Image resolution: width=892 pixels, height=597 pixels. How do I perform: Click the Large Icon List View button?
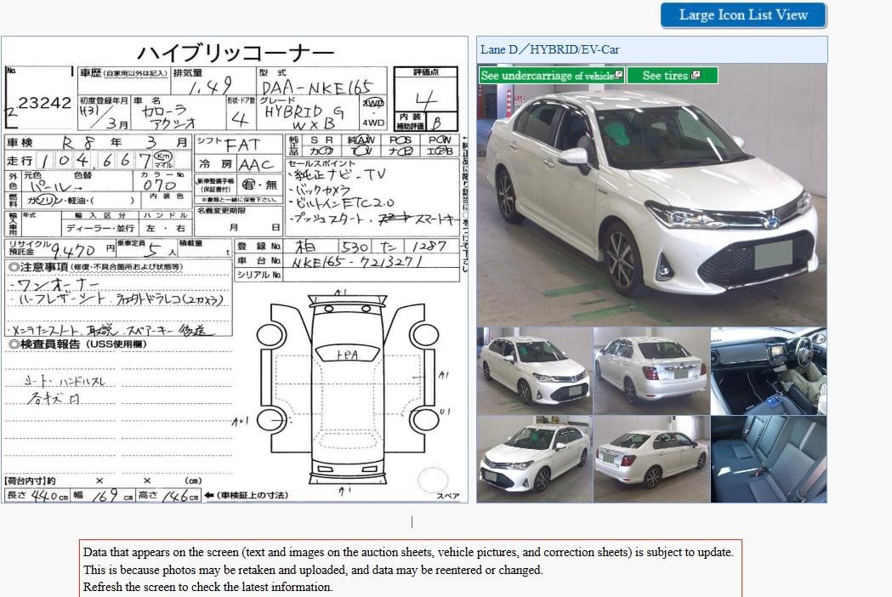[x=743, y=15]
